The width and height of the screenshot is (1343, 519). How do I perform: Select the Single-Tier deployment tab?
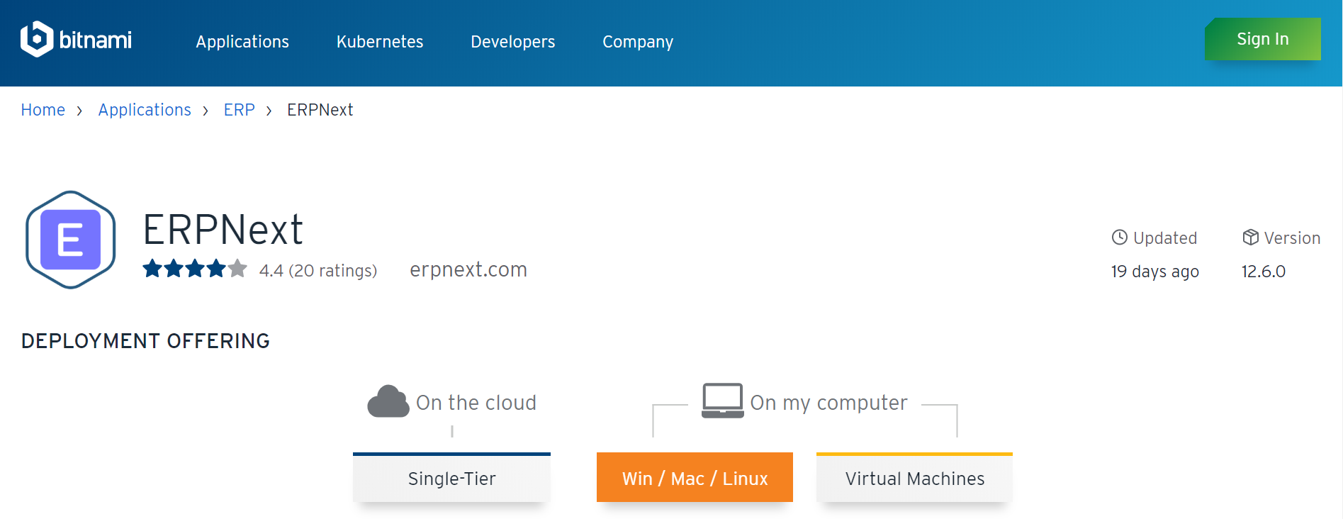click(452, 478)
